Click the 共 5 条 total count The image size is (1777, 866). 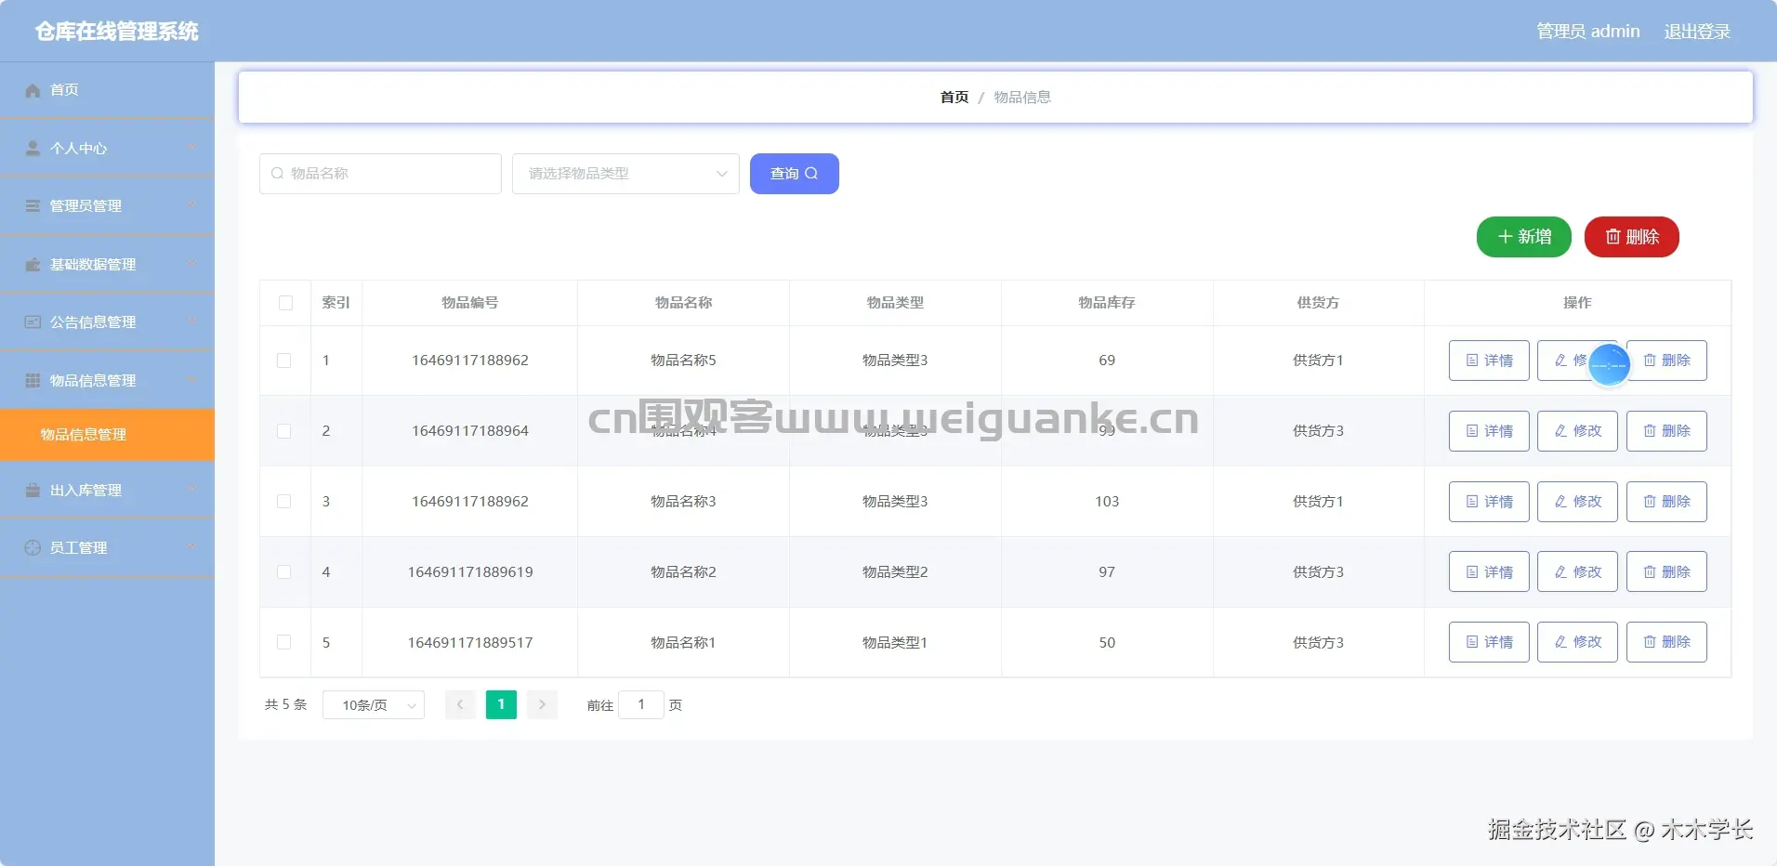click(285, 705)
